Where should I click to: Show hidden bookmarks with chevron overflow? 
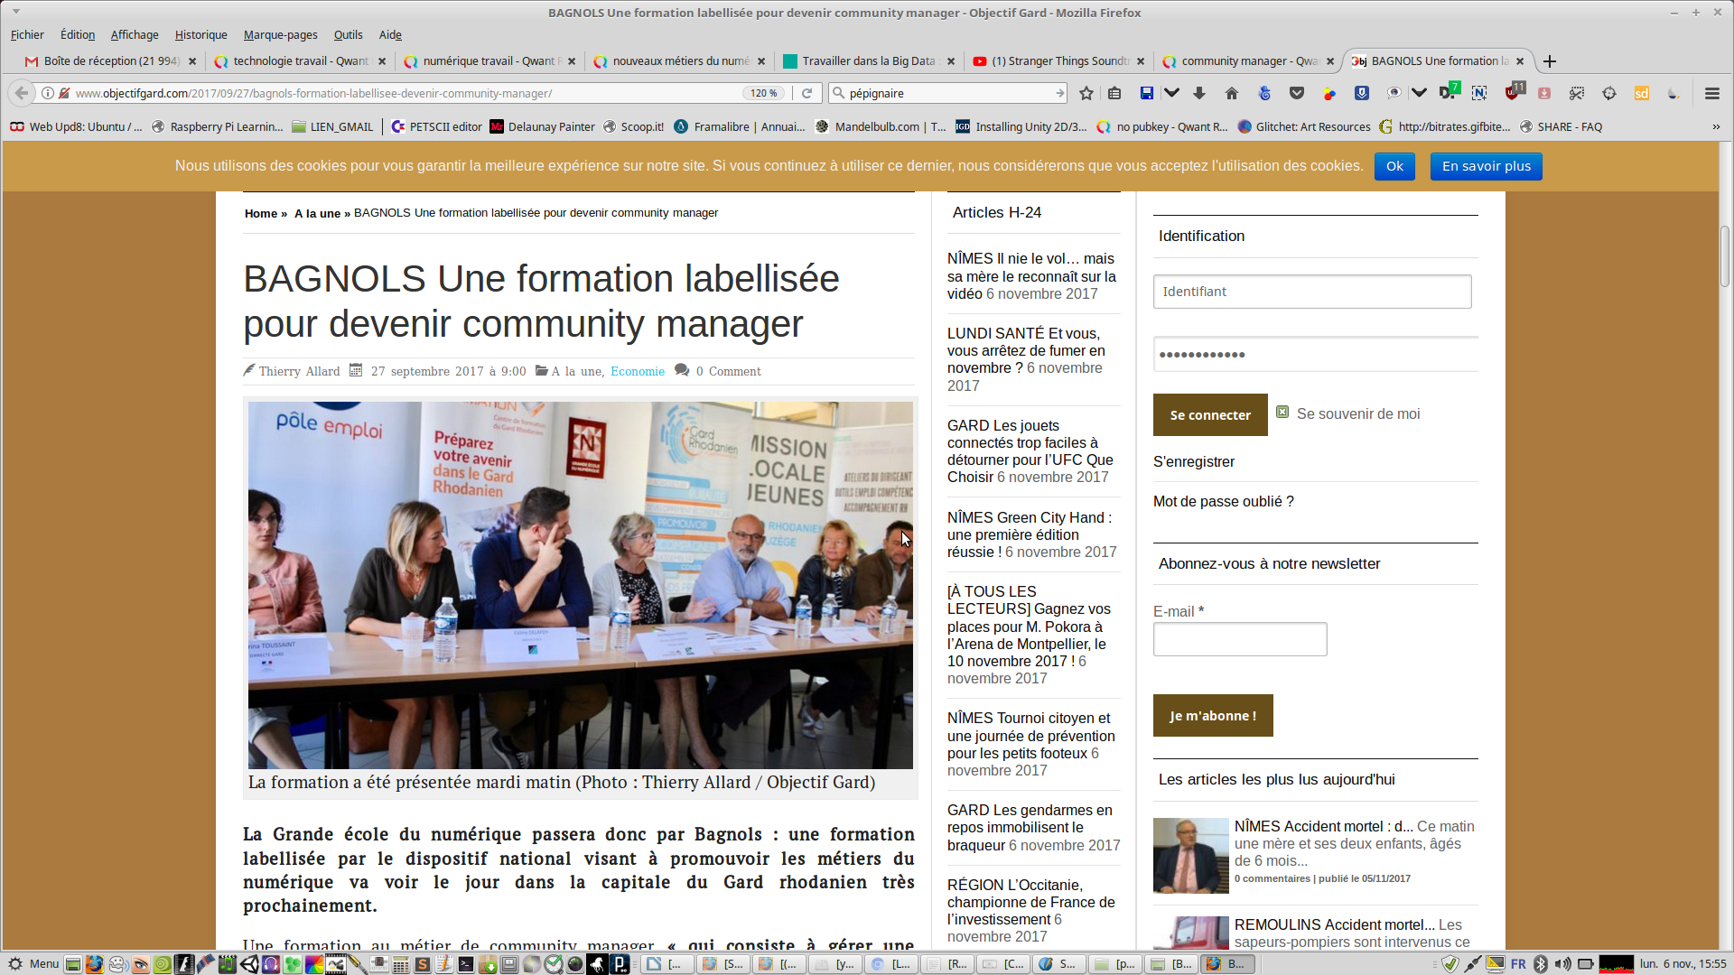pyautogui.click(x=1716, y=127)
